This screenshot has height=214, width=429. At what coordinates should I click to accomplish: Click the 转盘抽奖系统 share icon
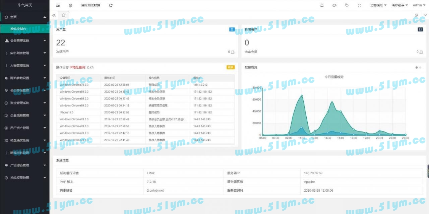(6, 141)
